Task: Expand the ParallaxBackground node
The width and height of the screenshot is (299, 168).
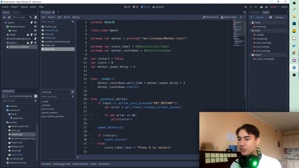Action: click(5, 39)
